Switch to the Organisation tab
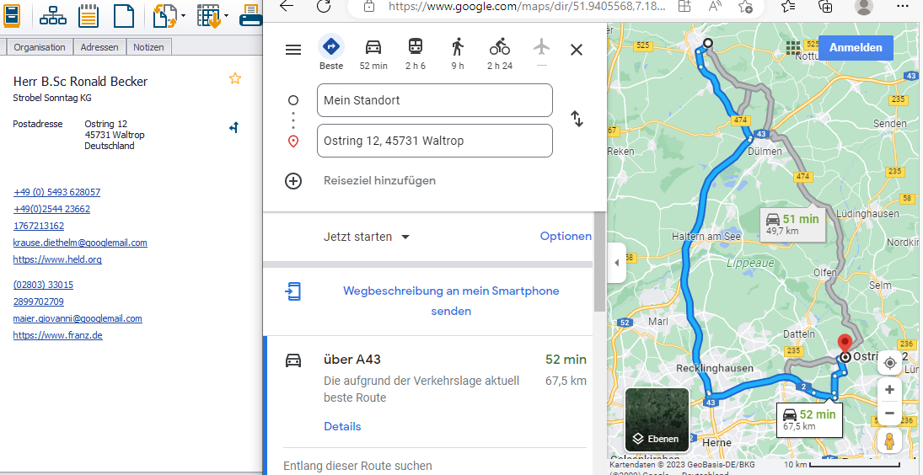The width and height of the screenshot is (923, 475). point(40,47)
